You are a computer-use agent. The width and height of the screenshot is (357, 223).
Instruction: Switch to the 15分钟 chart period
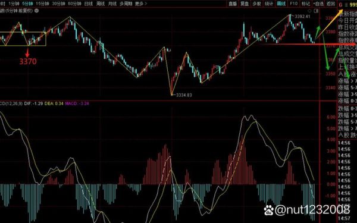43,4
